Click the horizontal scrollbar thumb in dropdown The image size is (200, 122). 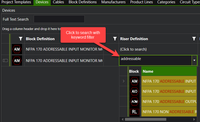146,119
